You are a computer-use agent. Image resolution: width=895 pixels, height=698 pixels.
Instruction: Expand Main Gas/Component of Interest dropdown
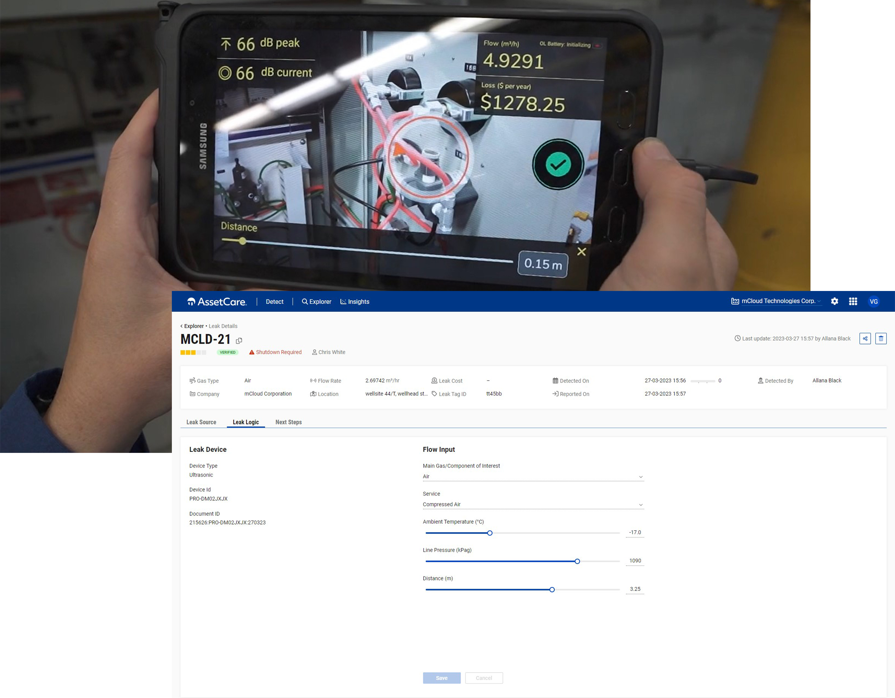[x=533, y=477]
